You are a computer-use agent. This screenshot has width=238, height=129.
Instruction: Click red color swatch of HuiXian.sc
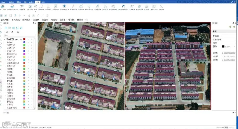tap(24, 39)
